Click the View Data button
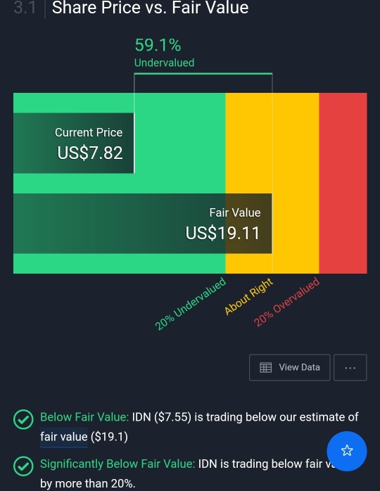 289,368
